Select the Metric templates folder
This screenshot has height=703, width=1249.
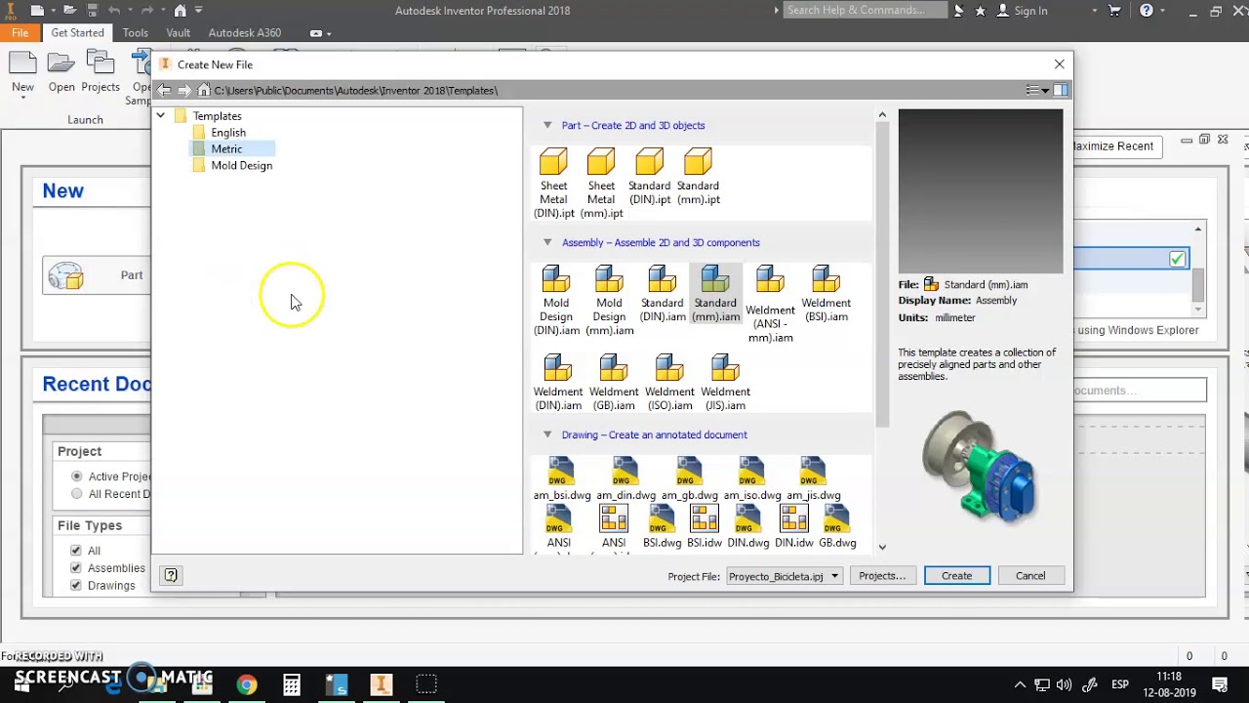(226, 149)
